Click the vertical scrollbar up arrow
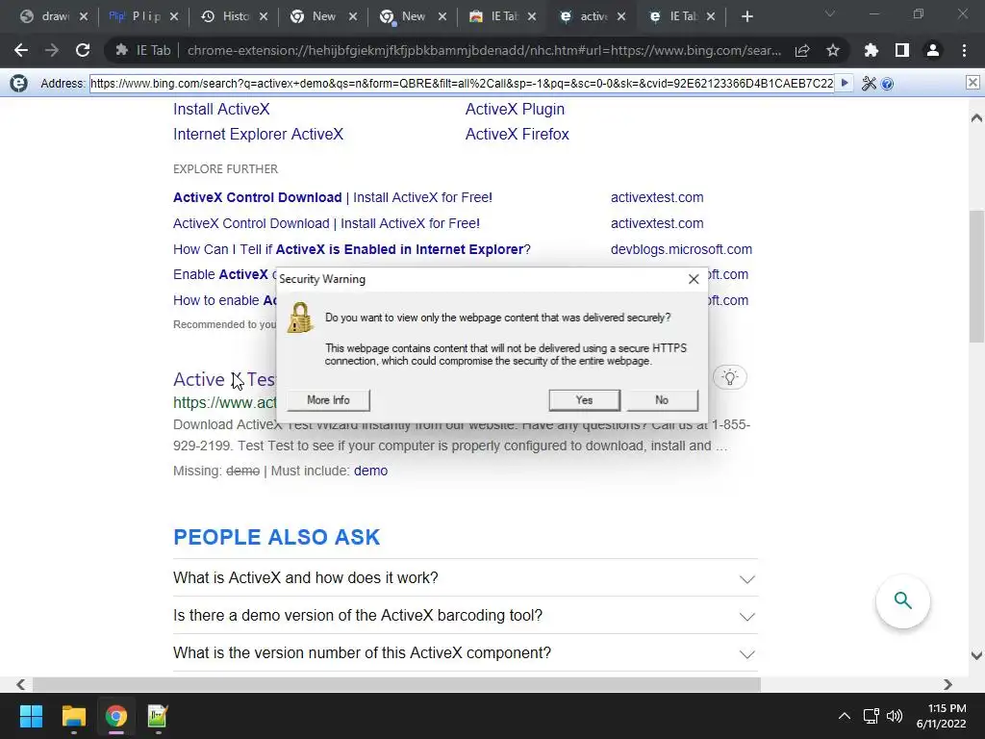 tap(976, 117)
